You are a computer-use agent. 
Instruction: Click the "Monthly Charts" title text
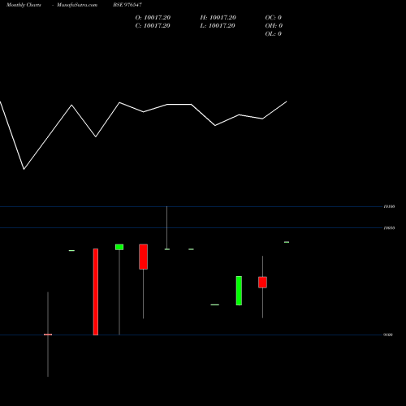24,5
